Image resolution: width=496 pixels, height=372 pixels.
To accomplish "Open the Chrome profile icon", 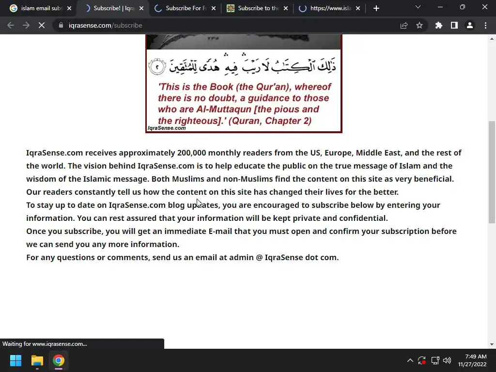I will (470, 25).
